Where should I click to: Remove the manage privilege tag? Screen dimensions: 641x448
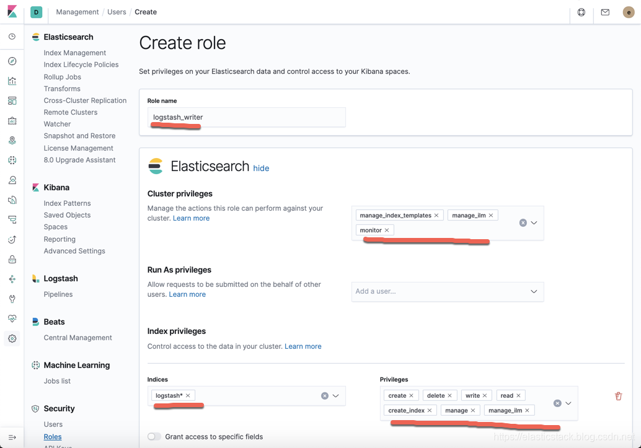click(x=473, y=410)
